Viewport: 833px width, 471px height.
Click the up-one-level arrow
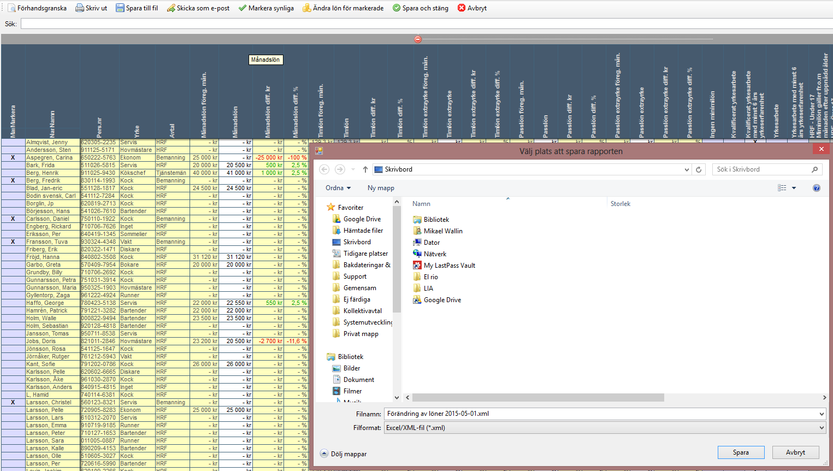click(365, 169)
